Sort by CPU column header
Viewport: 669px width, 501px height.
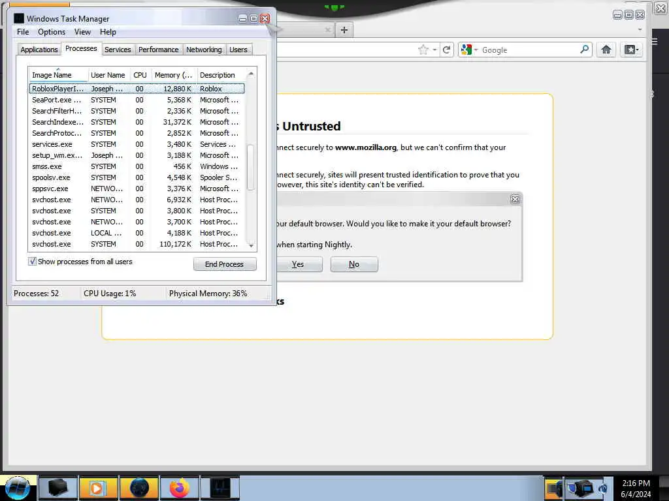pos(140,75)
